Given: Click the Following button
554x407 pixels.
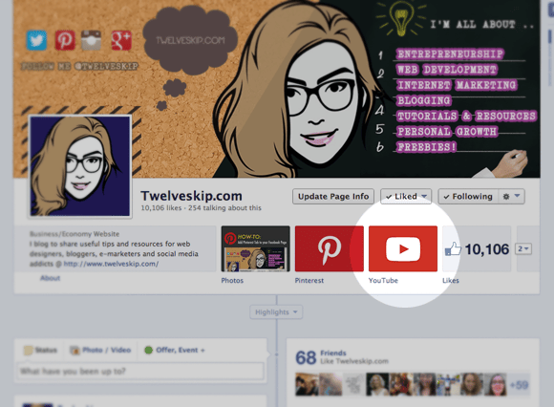Looking at the screenshot, I should pyautogui.click(x=468, y=197).
